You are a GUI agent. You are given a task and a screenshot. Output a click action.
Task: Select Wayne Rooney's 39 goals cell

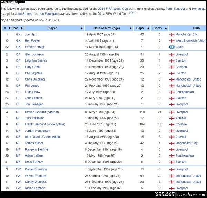coord(160,176)
